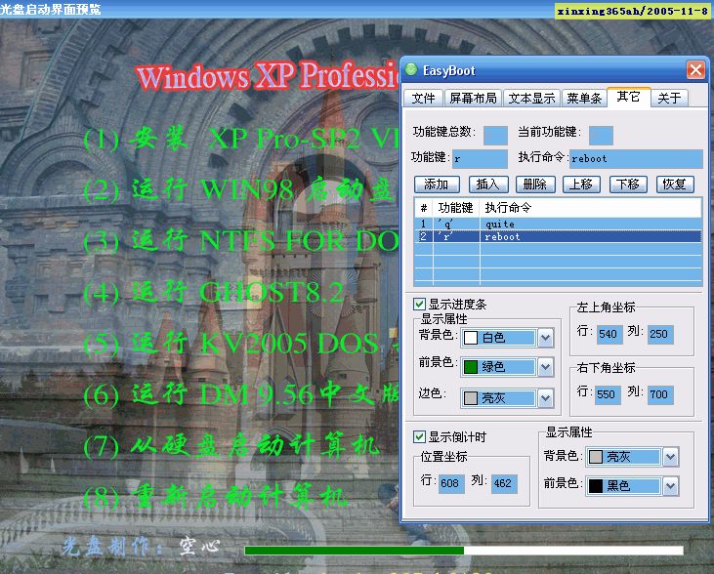
Task: Select row 2 with reboot command
Action: [558, 236]
